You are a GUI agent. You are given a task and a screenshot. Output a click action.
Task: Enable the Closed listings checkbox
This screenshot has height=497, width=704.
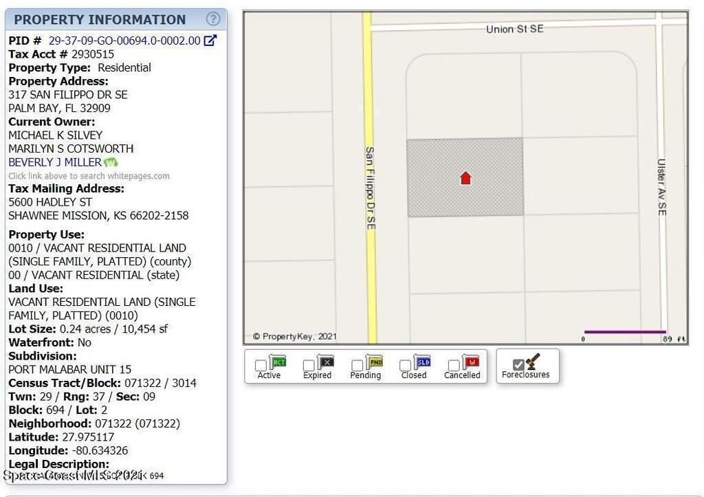[406, 366]
